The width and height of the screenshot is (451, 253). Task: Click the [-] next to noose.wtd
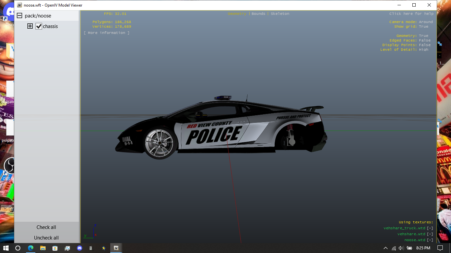[430, 240]
